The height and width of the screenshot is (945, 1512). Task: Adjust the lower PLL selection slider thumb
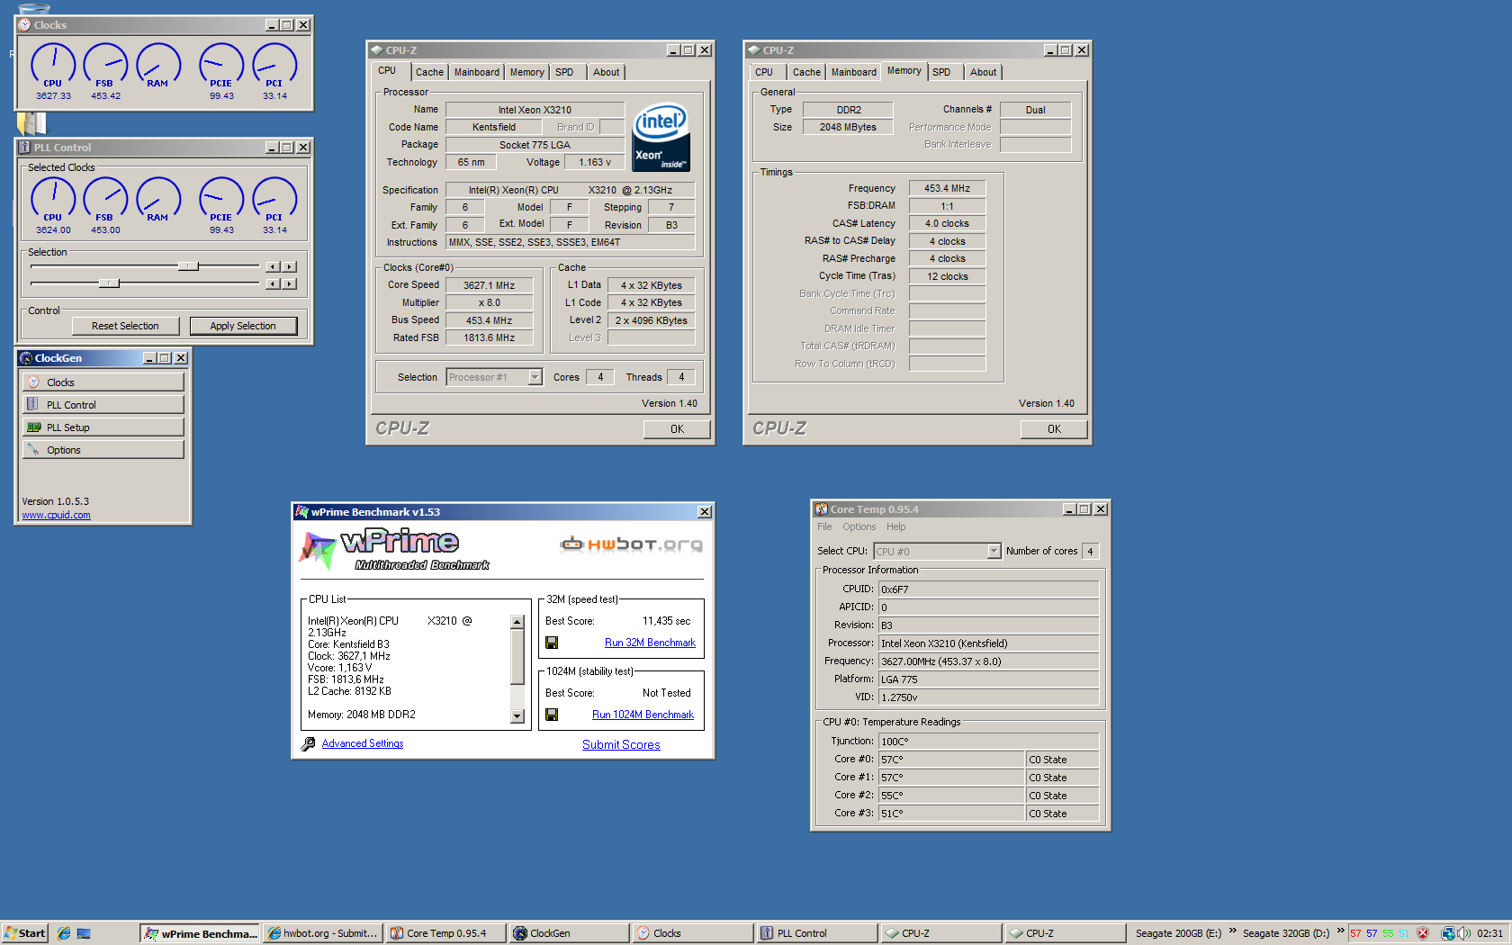[109, 283]
